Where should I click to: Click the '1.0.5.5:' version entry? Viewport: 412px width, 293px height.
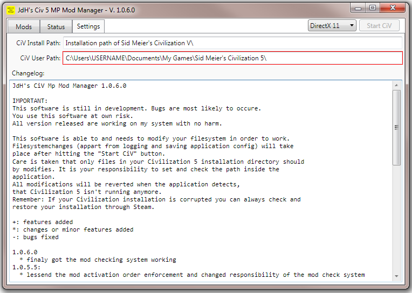coord(26,267)
